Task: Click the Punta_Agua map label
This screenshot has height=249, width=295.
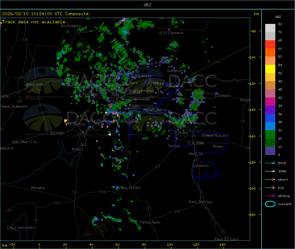Action: 149,222
